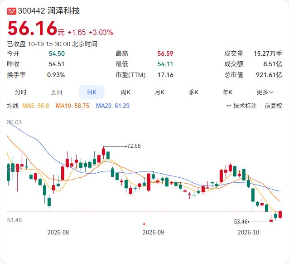Click the 2026-10 date axis label
The width and height of the screenshot is (289, 263).
(248, 232)
